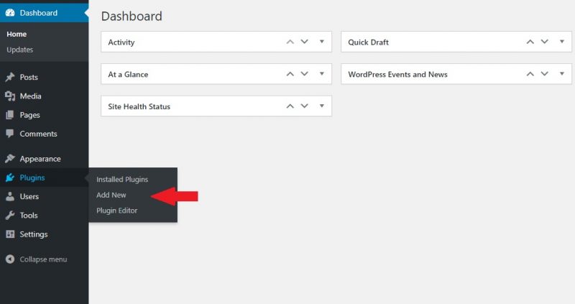575x304 pixels.
Task: Open Installed Plugins from the flyout
Action: 122,180
